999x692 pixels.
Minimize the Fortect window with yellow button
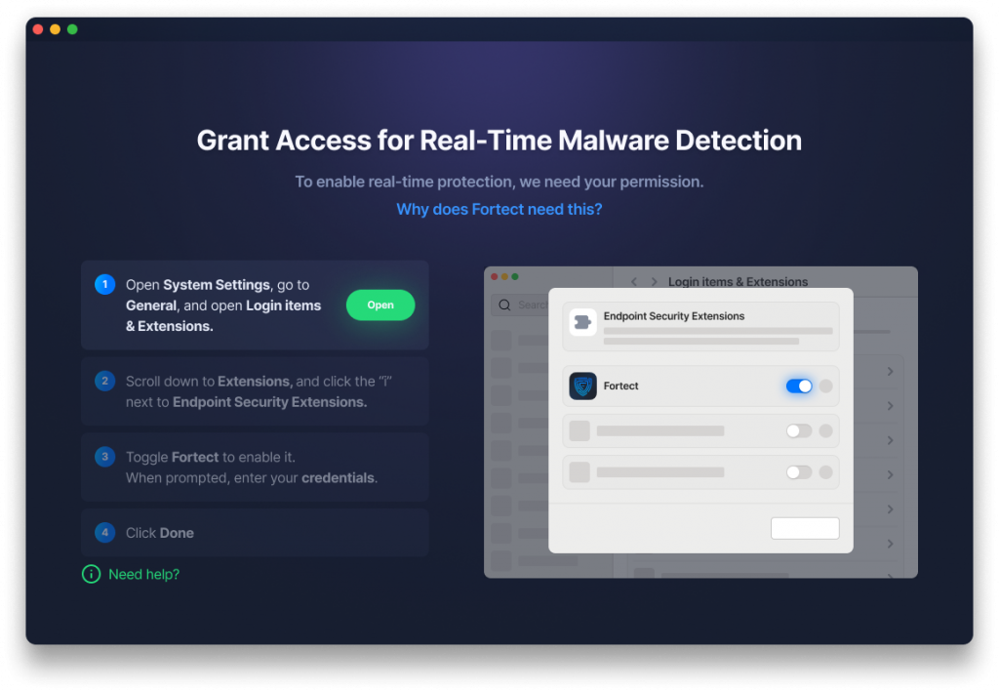point(56,29)
